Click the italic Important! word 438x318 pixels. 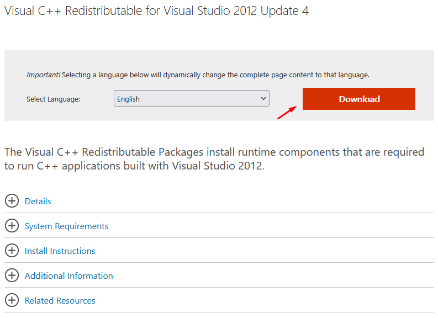point(43,75)
